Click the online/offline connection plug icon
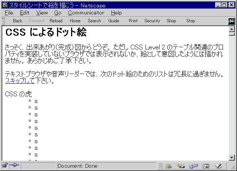The image size is (237, 171). (x=14, y=166)
